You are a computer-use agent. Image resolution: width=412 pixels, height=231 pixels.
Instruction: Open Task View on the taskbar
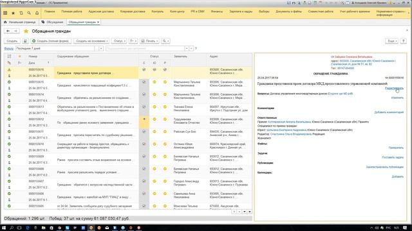coord(19,228)
